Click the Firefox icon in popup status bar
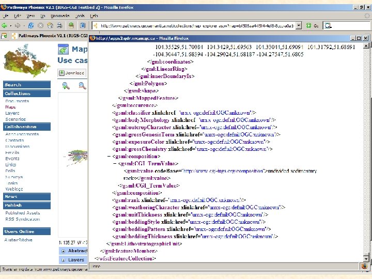Viewport: 372px width, 279px height. (364, 266)
